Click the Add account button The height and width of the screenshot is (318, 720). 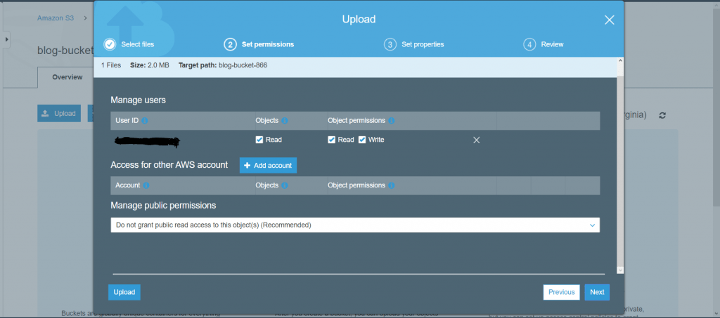click(x=268, y=165)
